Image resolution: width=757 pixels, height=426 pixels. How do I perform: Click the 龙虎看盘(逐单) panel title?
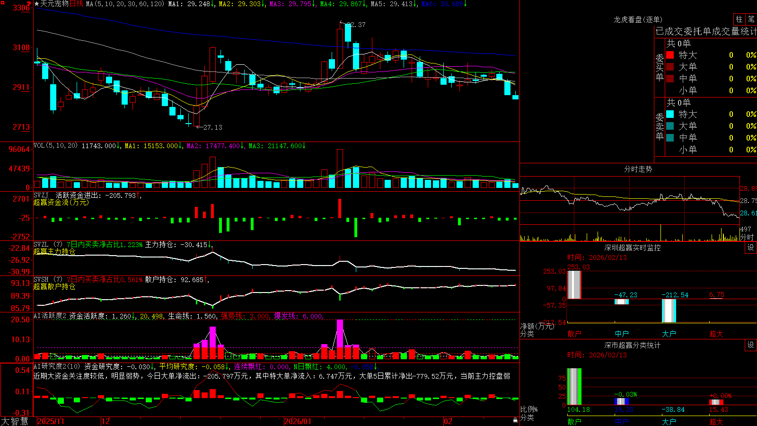[638, 19]
